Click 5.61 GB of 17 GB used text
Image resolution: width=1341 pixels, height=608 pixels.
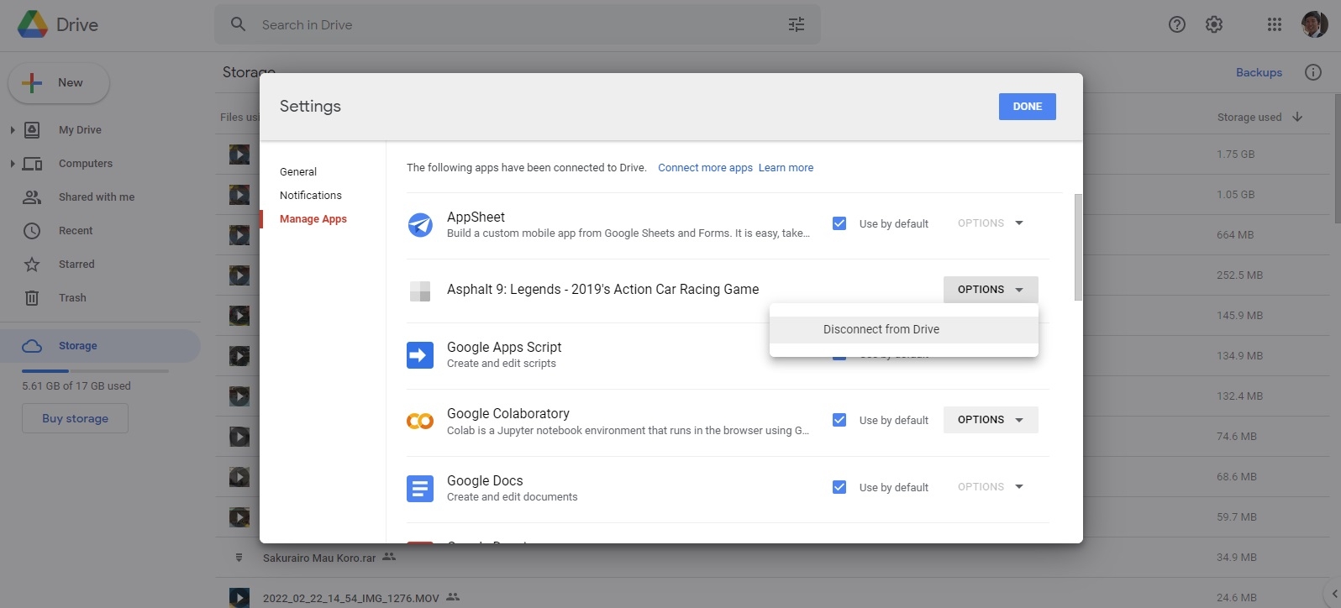[x=76, y=386]
